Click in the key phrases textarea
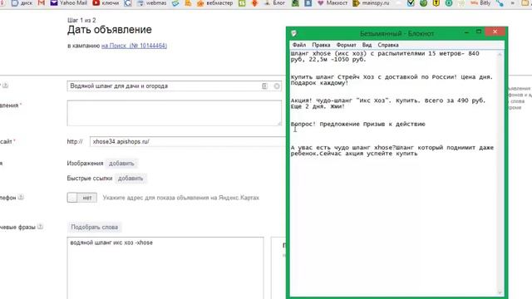This screenshot has height=299, width=532. [x=165, y=267]
